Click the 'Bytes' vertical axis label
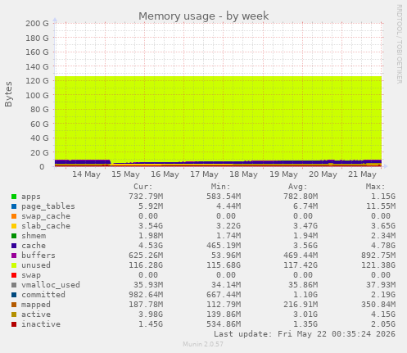Screen dimensions: 407x353 click(x=8, y=94)
